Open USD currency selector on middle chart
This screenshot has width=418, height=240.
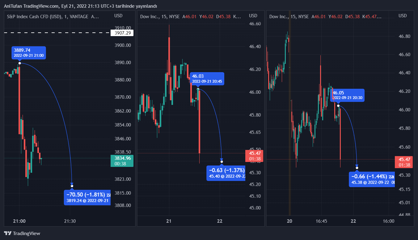(x=253, y=16)
